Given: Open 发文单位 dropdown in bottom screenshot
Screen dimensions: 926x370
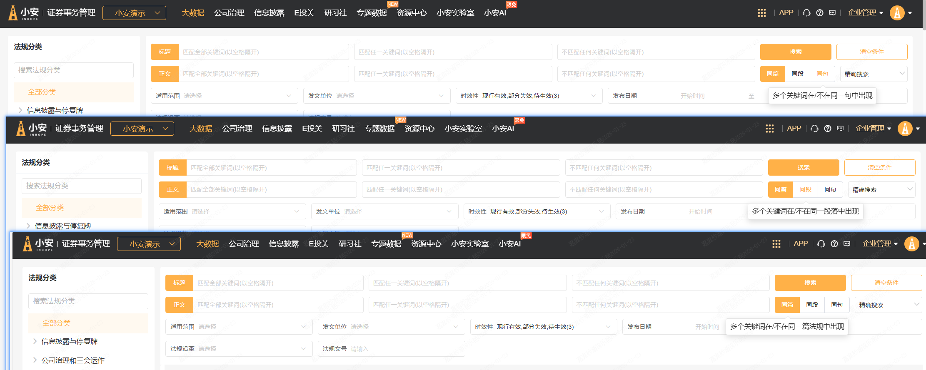Looking at the screenshot, I should coord(391,327).
